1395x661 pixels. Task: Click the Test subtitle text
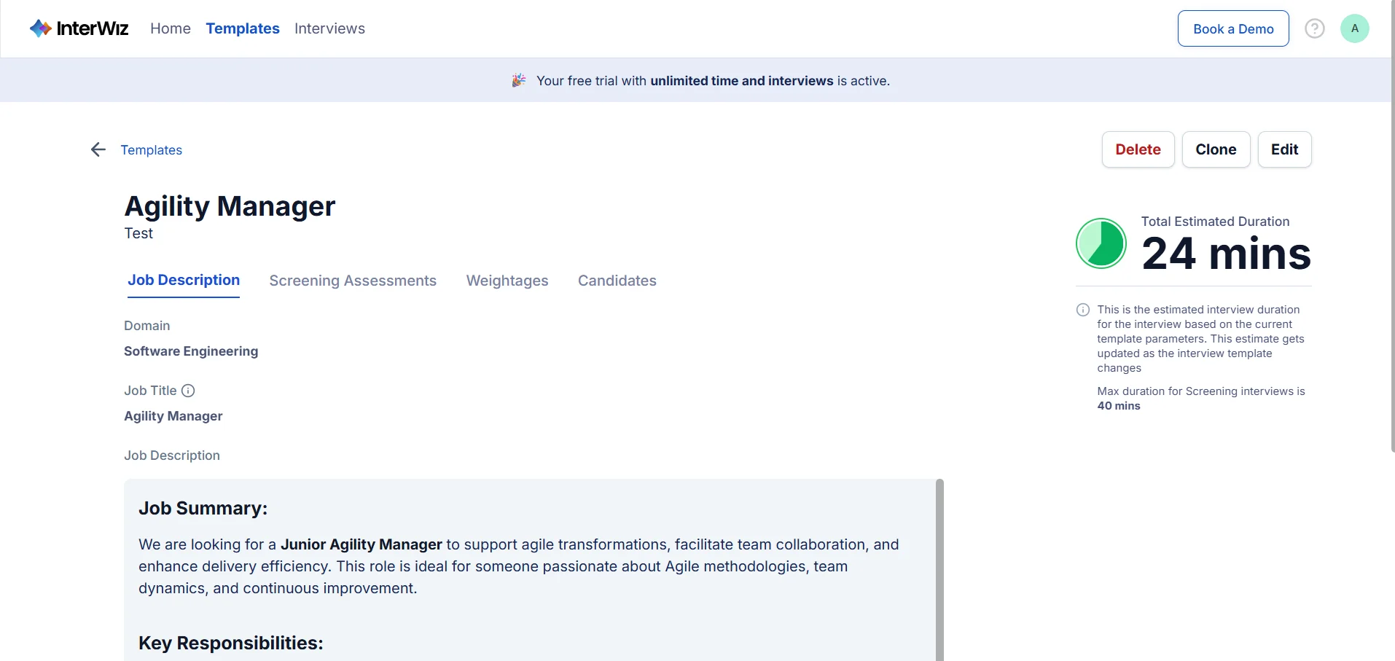(138, 233)
